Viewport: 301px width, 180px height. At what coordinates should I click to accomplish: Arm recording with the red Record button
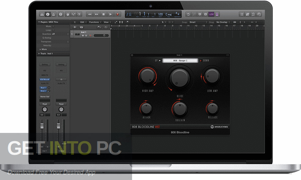tap(117, 14)
